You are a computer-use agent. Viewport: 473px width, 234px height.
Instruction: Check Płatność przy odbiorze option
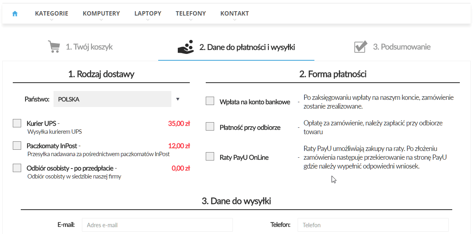[x=210, y=127]
